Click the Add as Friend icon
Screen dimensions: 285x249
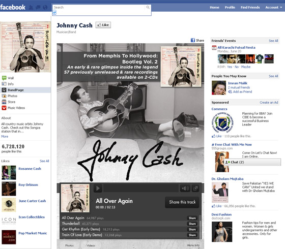click(230, 92)
